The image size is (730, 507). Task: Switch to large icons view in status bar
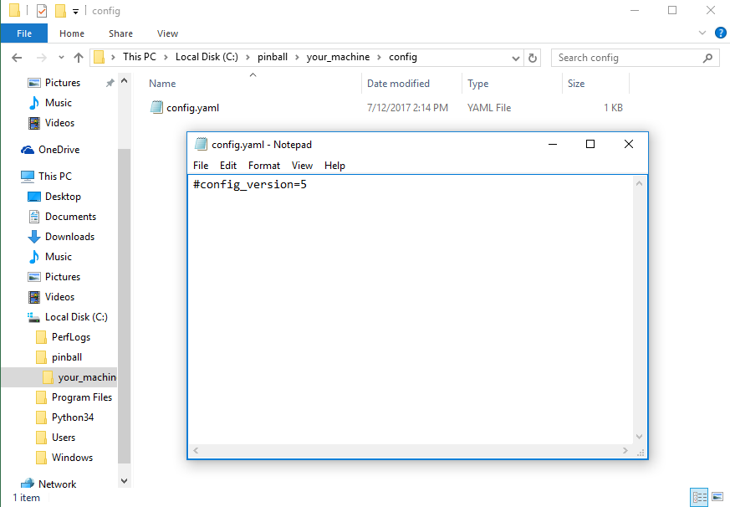coord(717,497)
